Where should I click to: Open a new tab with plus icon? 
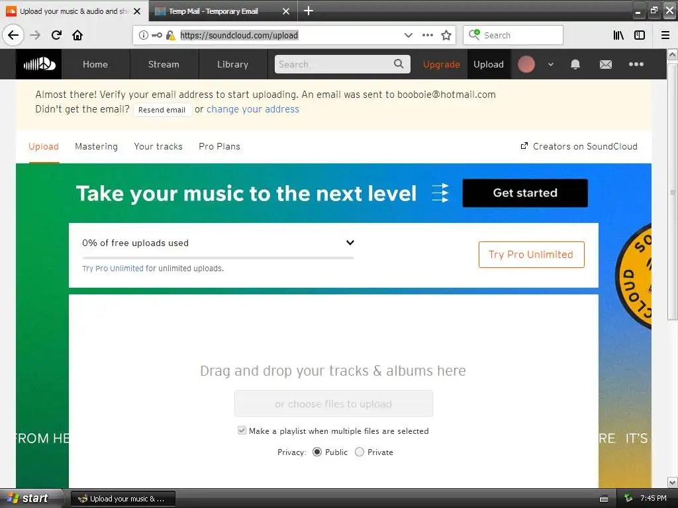[x=309, y=11]
